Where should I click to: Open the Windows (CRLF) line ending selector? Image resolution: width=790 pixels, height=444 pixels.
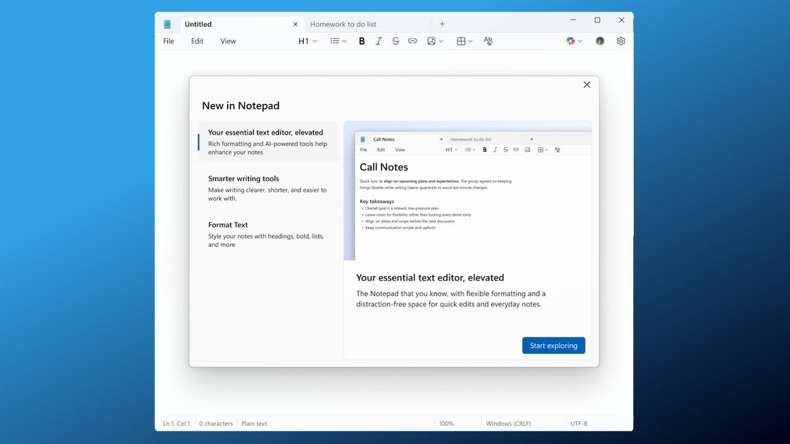(x=508, y=424)
